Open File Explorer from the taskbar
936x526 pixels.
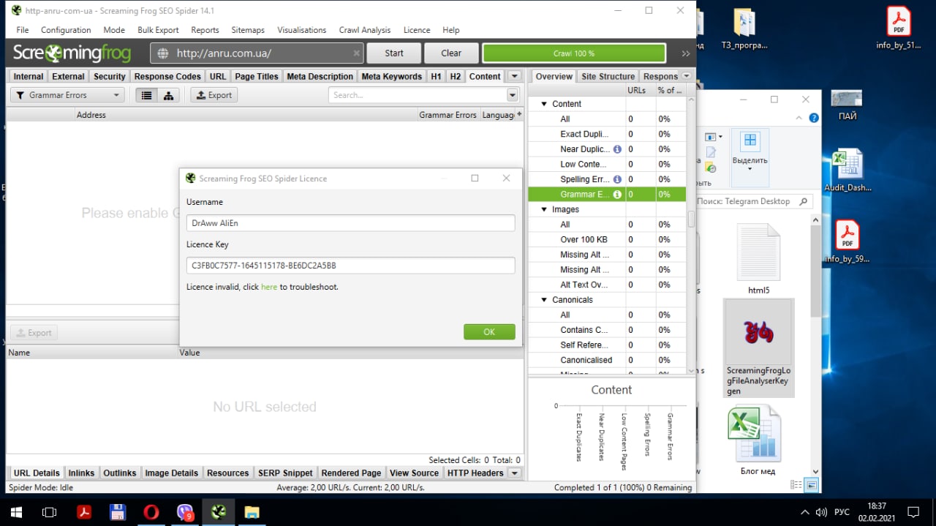(252, 511)
